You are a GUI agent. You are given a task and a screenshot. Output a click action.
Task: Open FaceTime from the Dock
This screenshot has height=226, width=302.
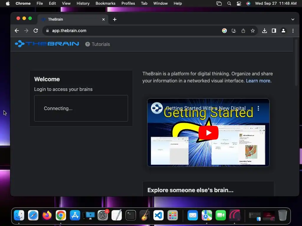tap(221, 215)
